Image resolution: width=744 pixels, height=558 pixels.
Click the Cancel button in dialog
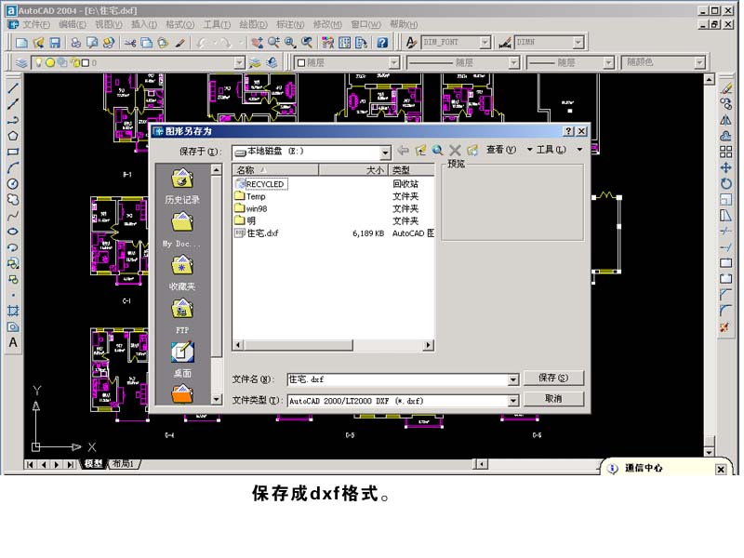(553, 399)
